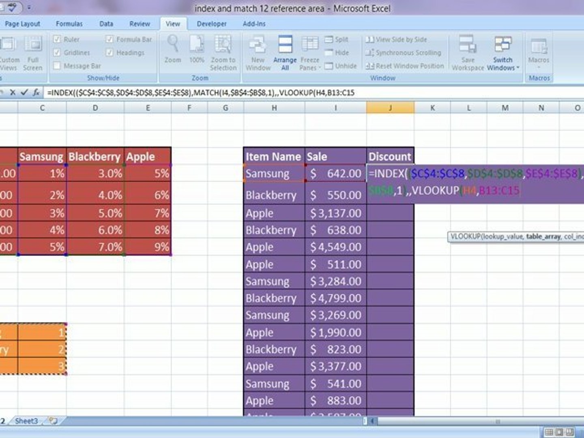Click the Split window icon
The image size is (584, 438).
[x=329, y=39]
